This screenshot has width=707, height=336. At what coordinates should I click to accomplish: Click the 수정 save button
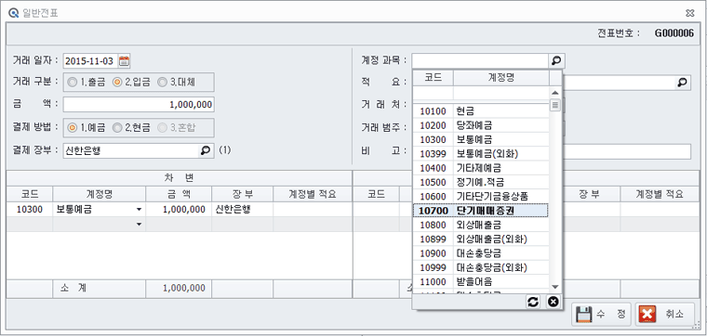coord(602,315)
